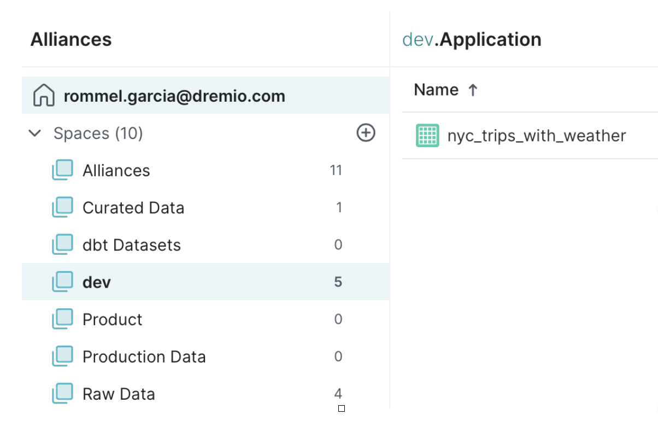
Task: Click the Production Data space icon
Action: click(62, 356)
